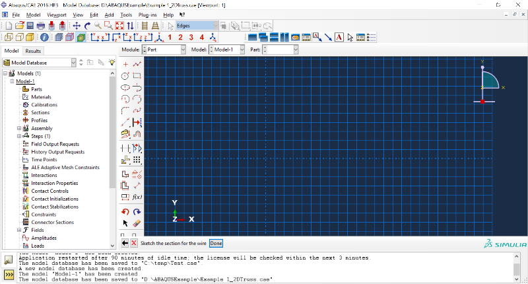
Task: Click the message area scroll up arrow
Action: (517, 257)
